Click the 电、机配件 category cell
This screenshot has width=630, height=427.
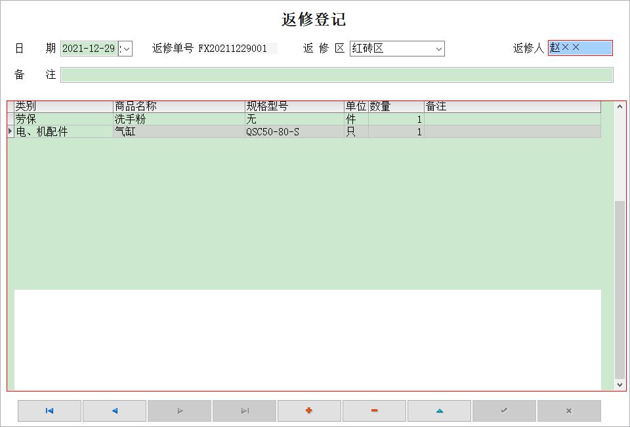[64, 131]
